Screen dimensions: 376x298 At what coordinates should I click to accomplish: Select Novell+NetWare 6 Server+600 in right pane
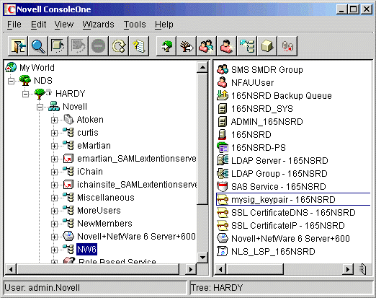(x=283, y=239)
